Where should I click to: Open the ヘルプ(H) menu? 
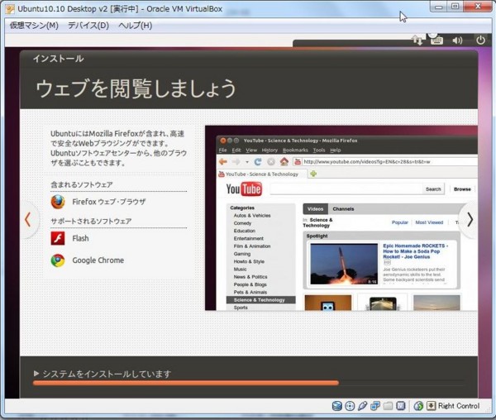click(135, 26)
